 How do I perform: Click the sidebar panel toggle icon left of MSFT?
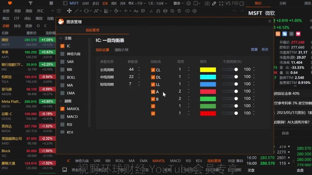point(65,3)
